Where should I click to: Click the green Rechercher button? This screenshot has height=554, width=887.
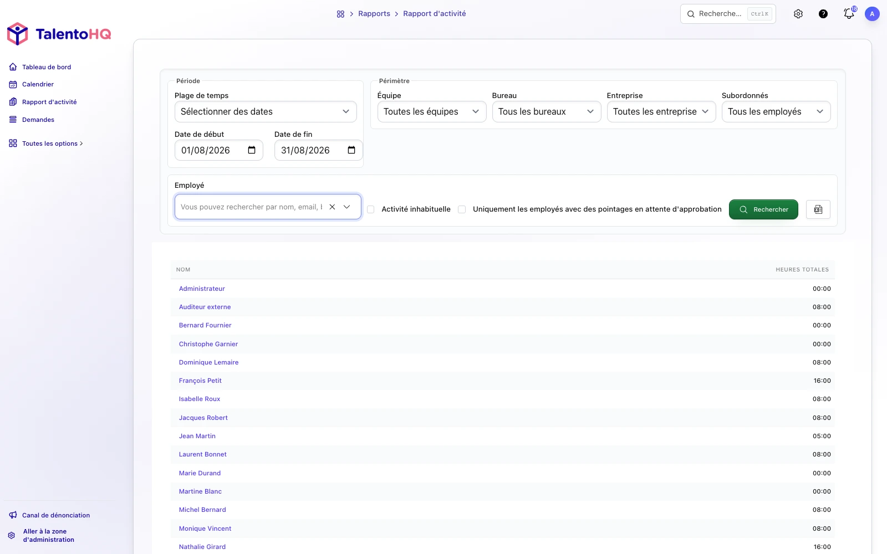point(763,209)
